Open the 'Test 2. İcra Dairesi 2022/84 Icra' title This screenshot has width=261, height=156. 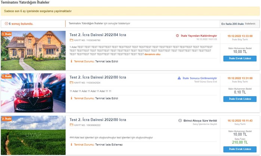coord(98,35)
